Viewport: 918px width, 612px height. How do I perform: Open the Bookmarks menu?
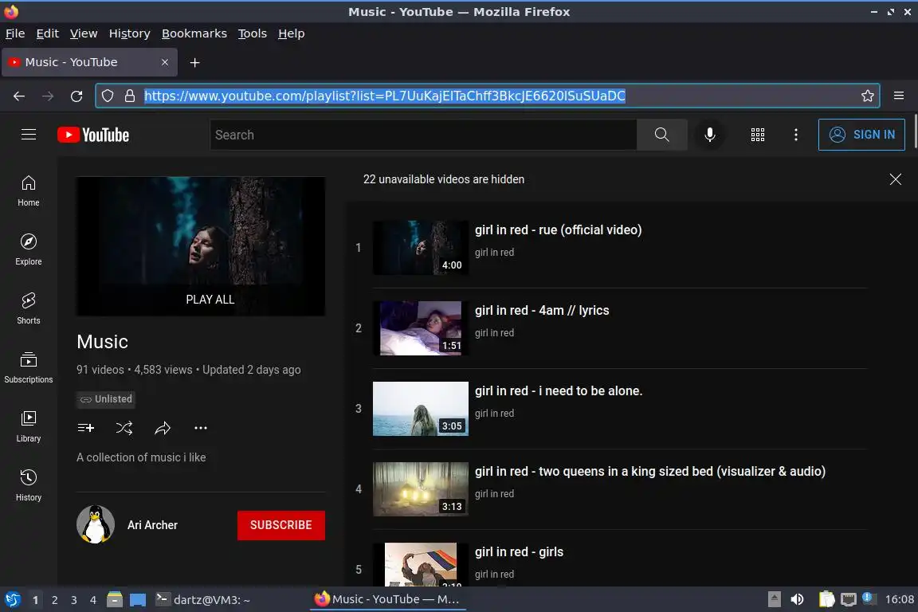pyautogui.click(x=194, y=33)
